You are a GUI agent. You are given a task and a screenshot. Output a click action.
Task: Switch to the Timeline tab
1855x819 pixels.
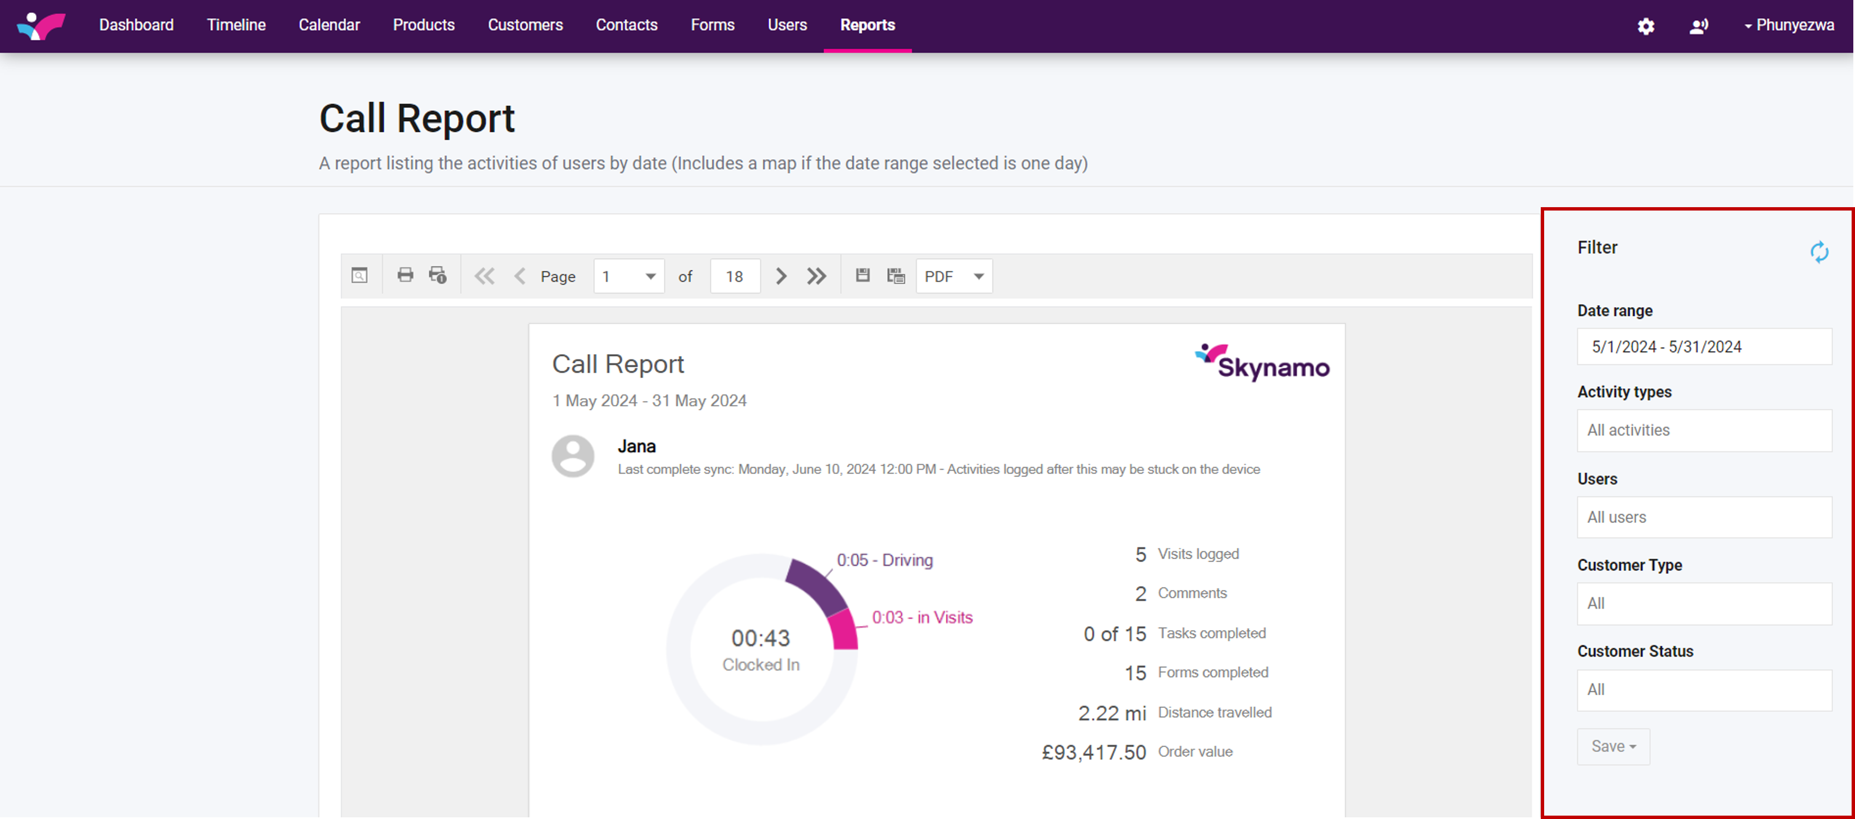[x=236, y=25]
